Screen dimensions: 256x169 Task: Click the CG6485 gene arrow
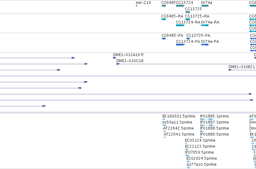pyautogui.click(x=163, y=6)
